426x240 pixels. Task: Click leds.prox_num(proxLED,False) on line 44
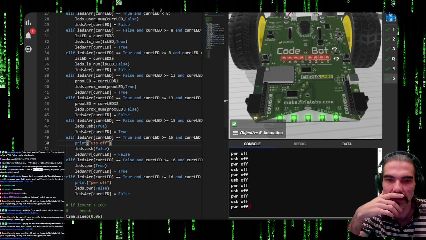point(107,109)
